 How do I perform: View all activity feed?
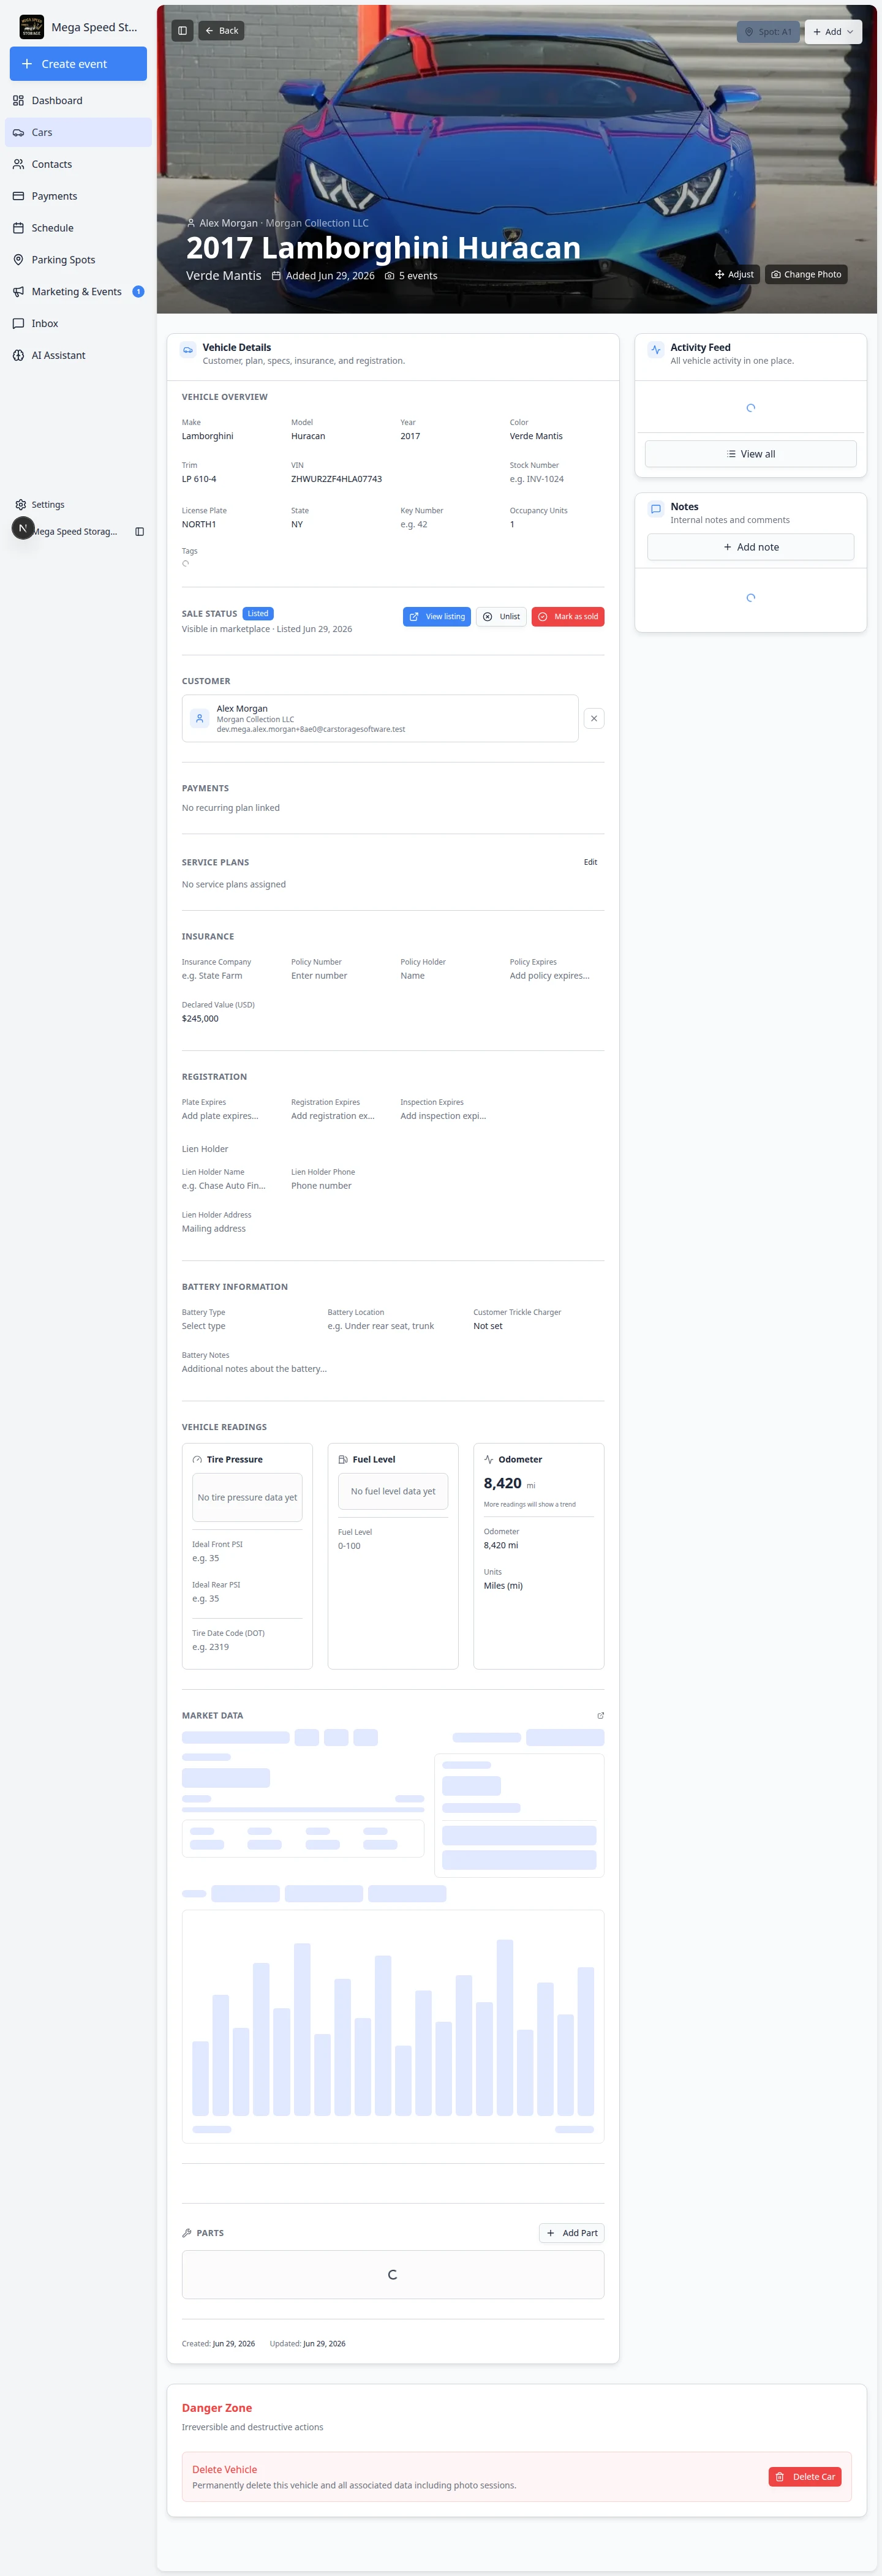(x=751, y=454)
